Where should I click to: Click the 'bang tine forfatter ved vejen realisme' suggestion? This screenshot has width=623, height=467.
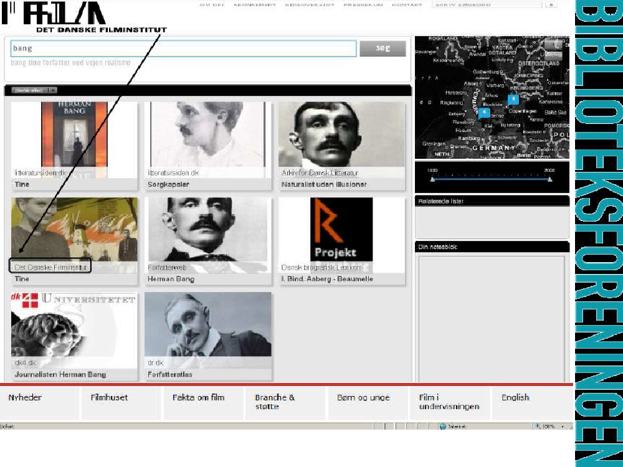pos(70,63)
